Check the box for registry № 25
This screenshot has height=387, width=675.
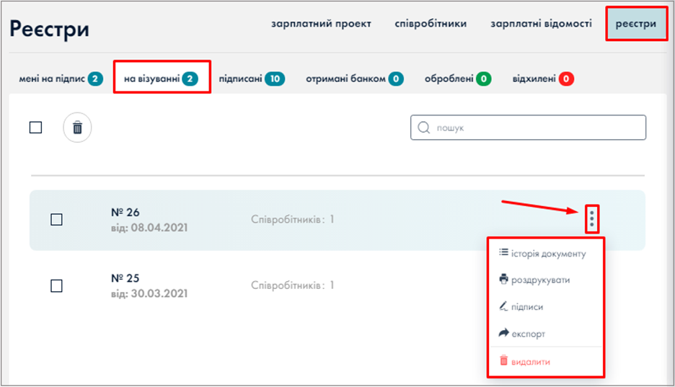(x=56, y=285)
